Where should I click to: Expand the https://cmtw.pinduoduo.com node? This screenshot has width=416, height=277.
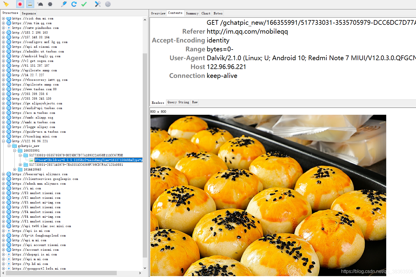[4, 28]
